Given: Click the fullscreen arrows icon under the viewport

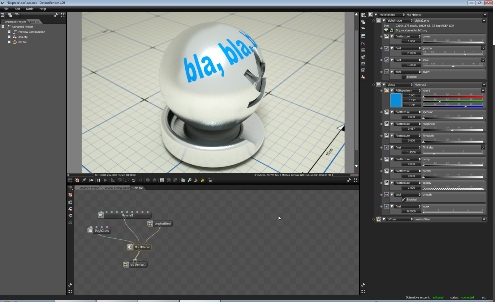Looking at the screenshot, I should click(x=355, y=180).
